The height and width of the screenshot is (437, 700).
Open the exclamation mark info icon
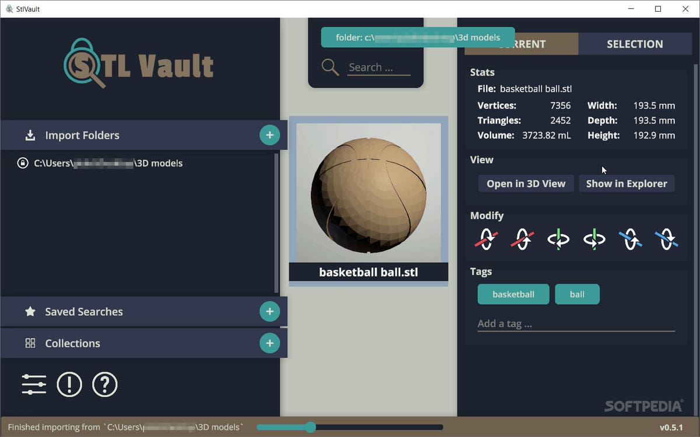69,385
